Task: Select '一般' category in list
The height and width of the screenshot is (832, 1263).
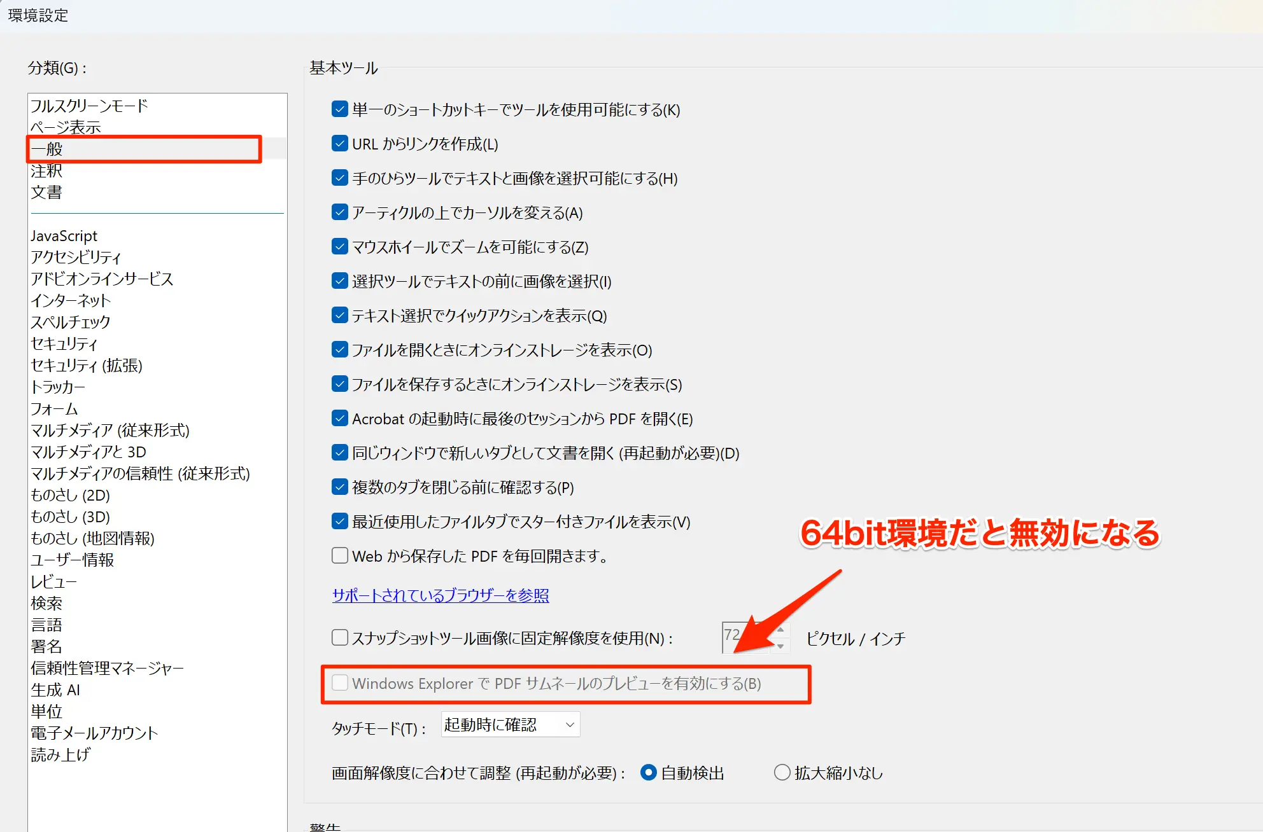Action: click(48, 149)
